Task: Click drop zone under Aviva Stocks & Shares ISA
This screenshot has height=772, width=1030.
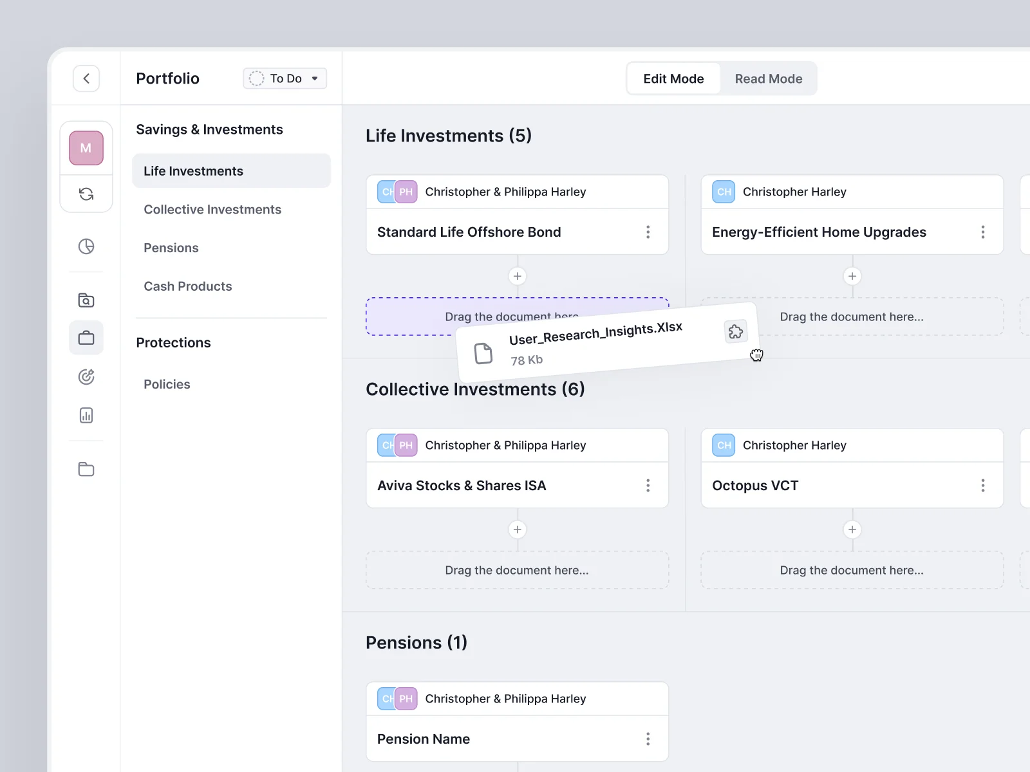Action: click(518, 570)
